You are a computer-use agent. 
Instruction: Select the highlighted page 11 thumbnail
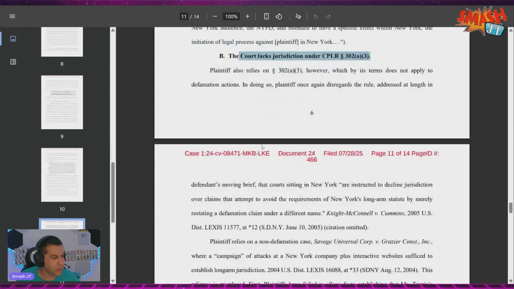coord(62,224)
